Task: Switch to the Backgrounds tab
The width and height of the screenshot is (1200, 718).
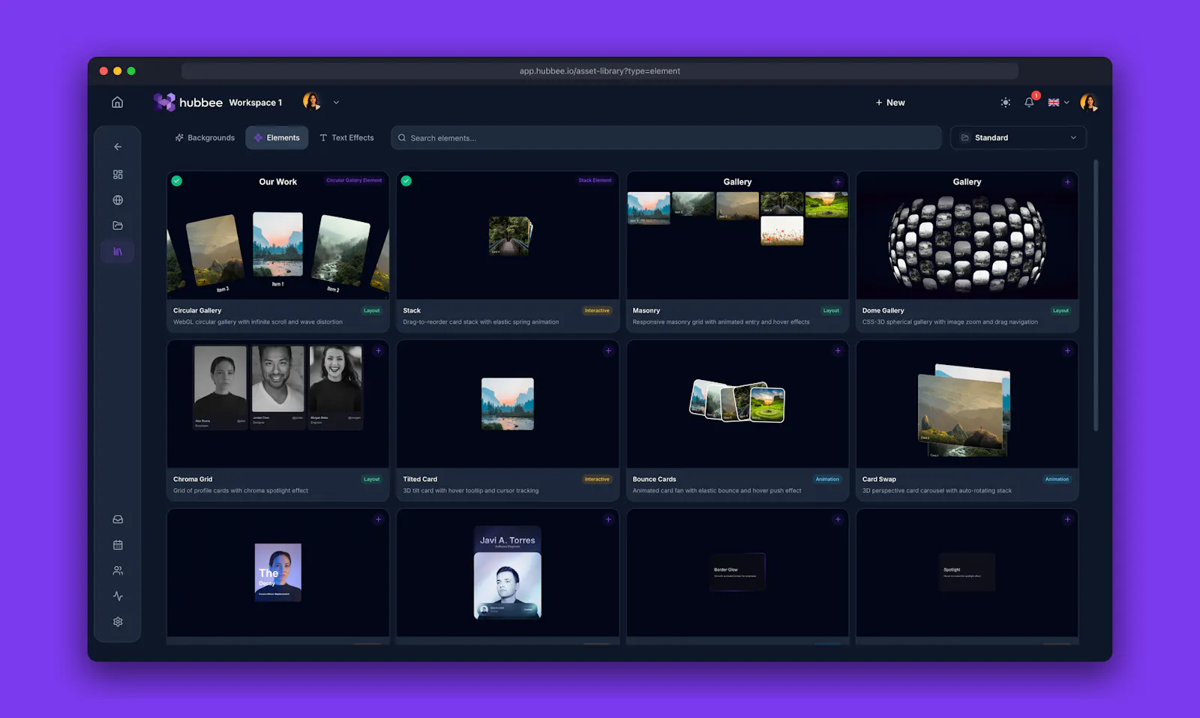Action: pos(205,138)
